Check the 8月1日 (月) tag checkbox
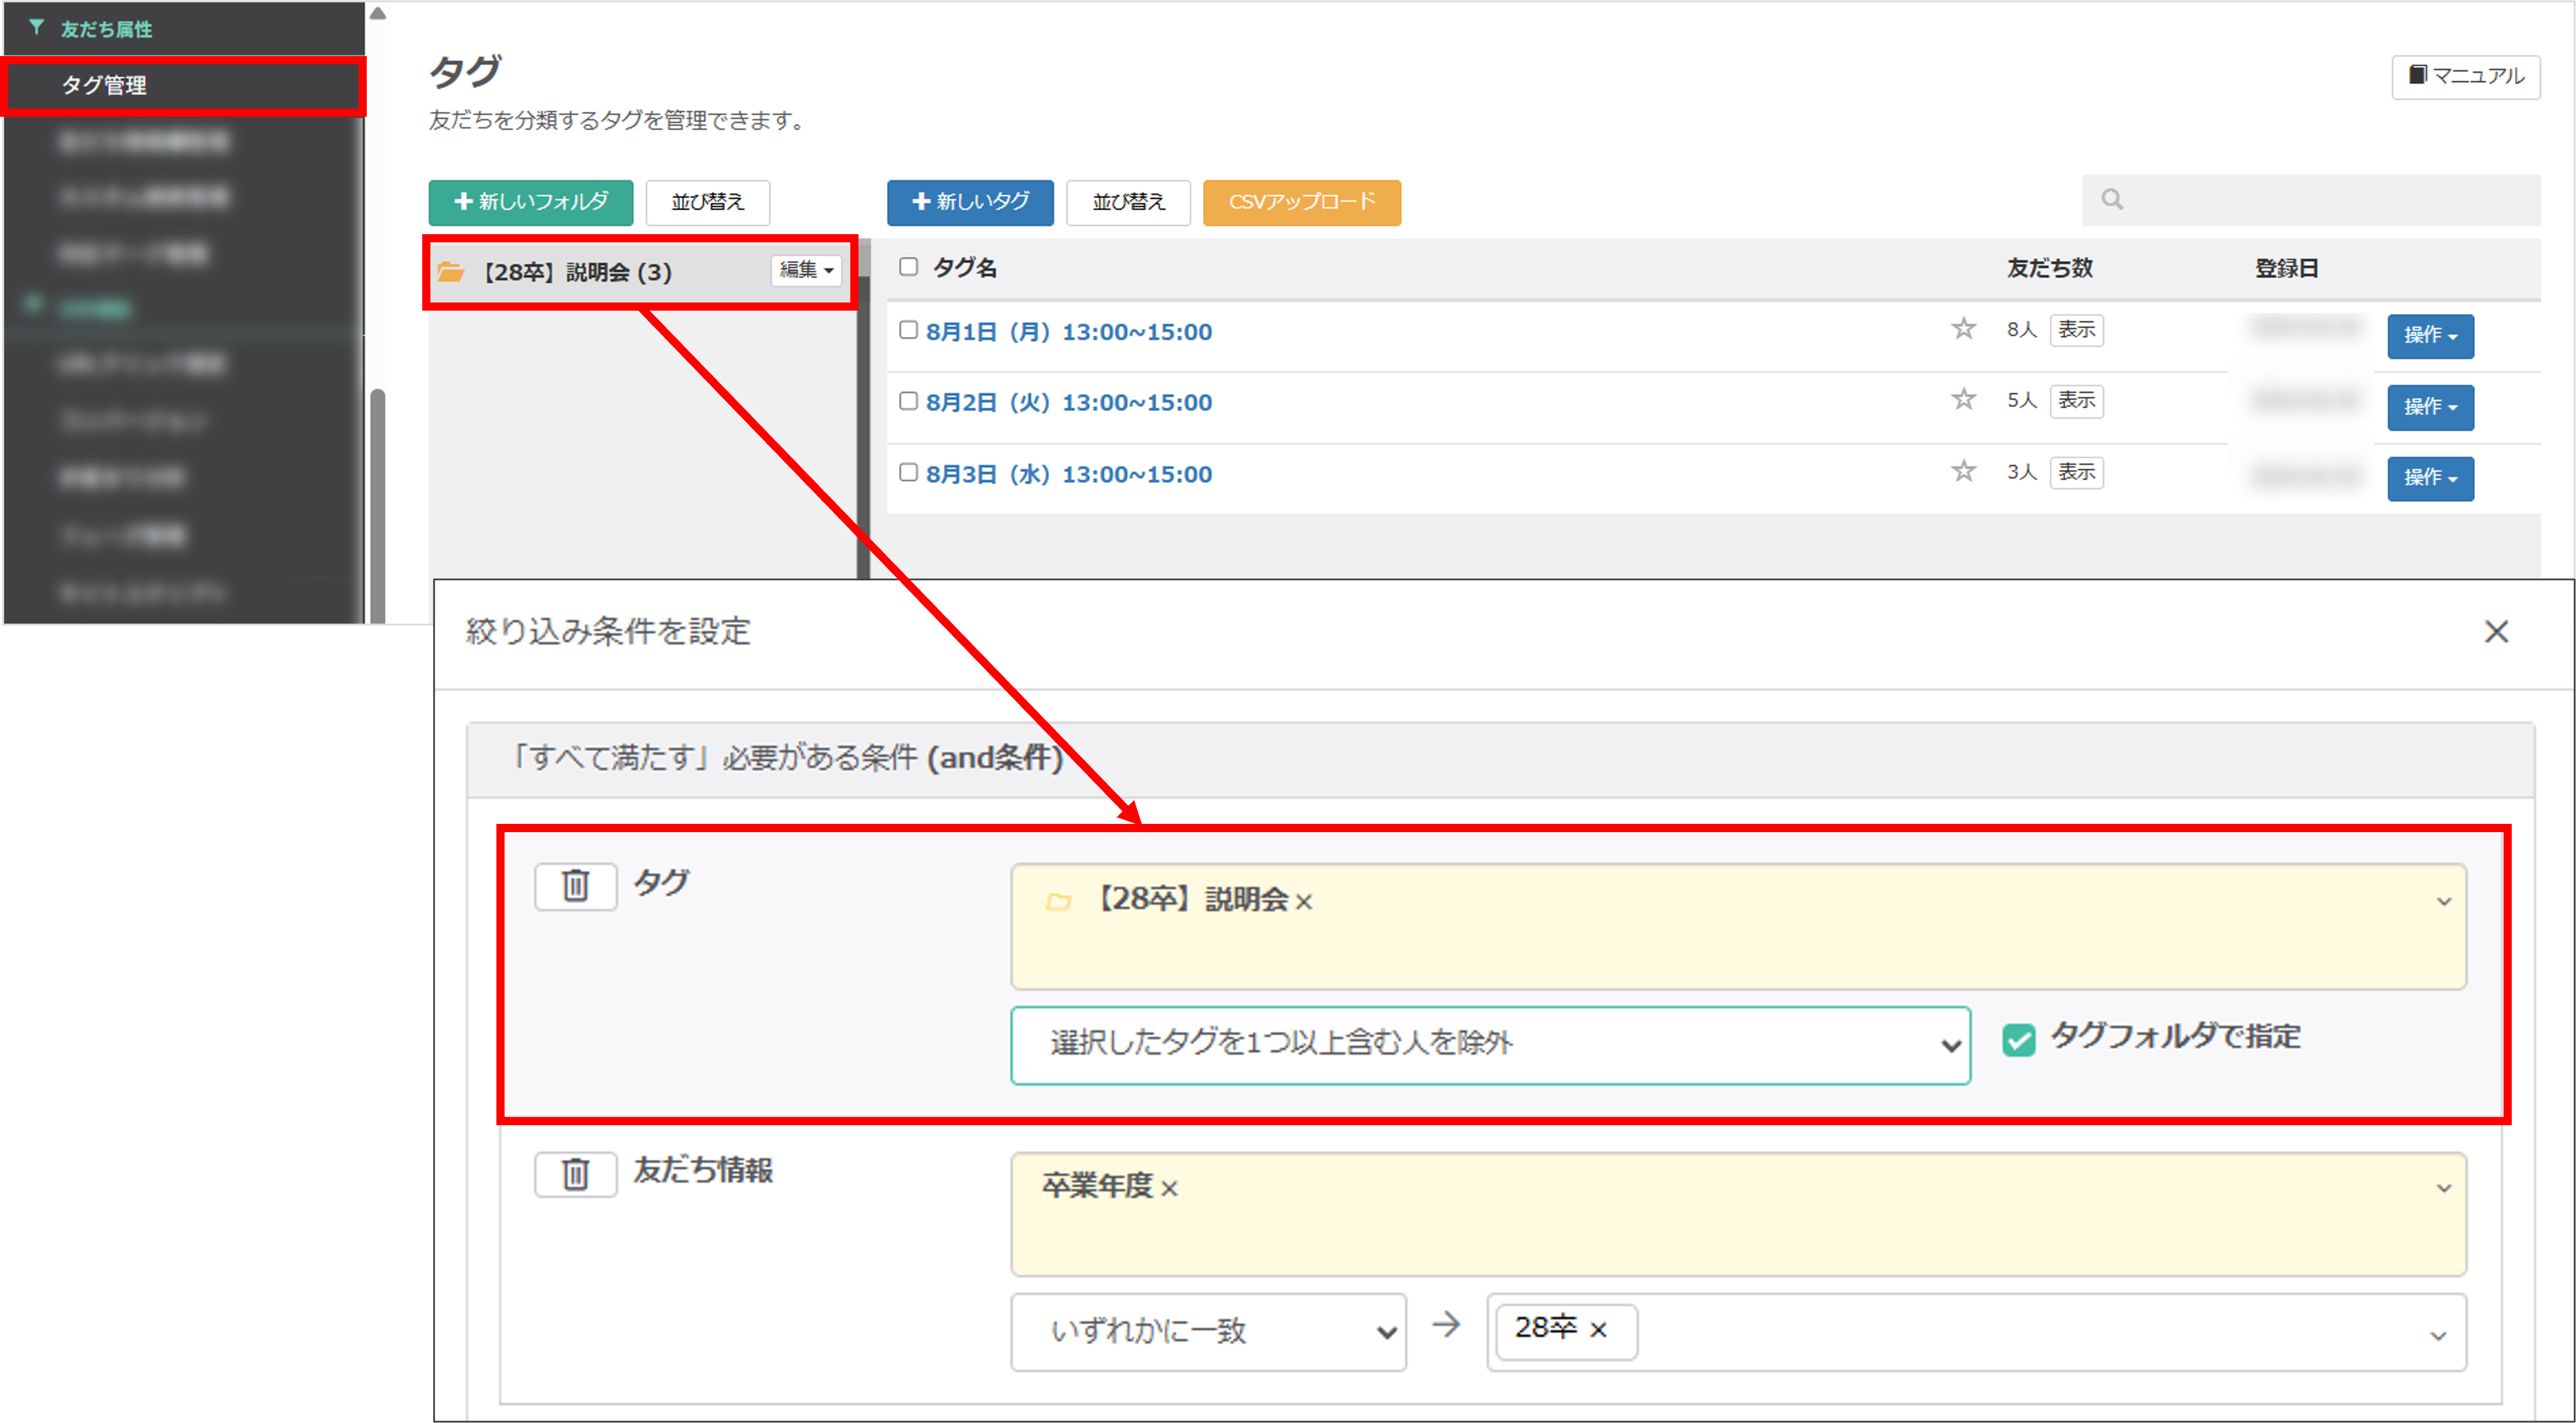Image resolution: width=2576 pixels, height=1423 pixels. pos(908,330)
